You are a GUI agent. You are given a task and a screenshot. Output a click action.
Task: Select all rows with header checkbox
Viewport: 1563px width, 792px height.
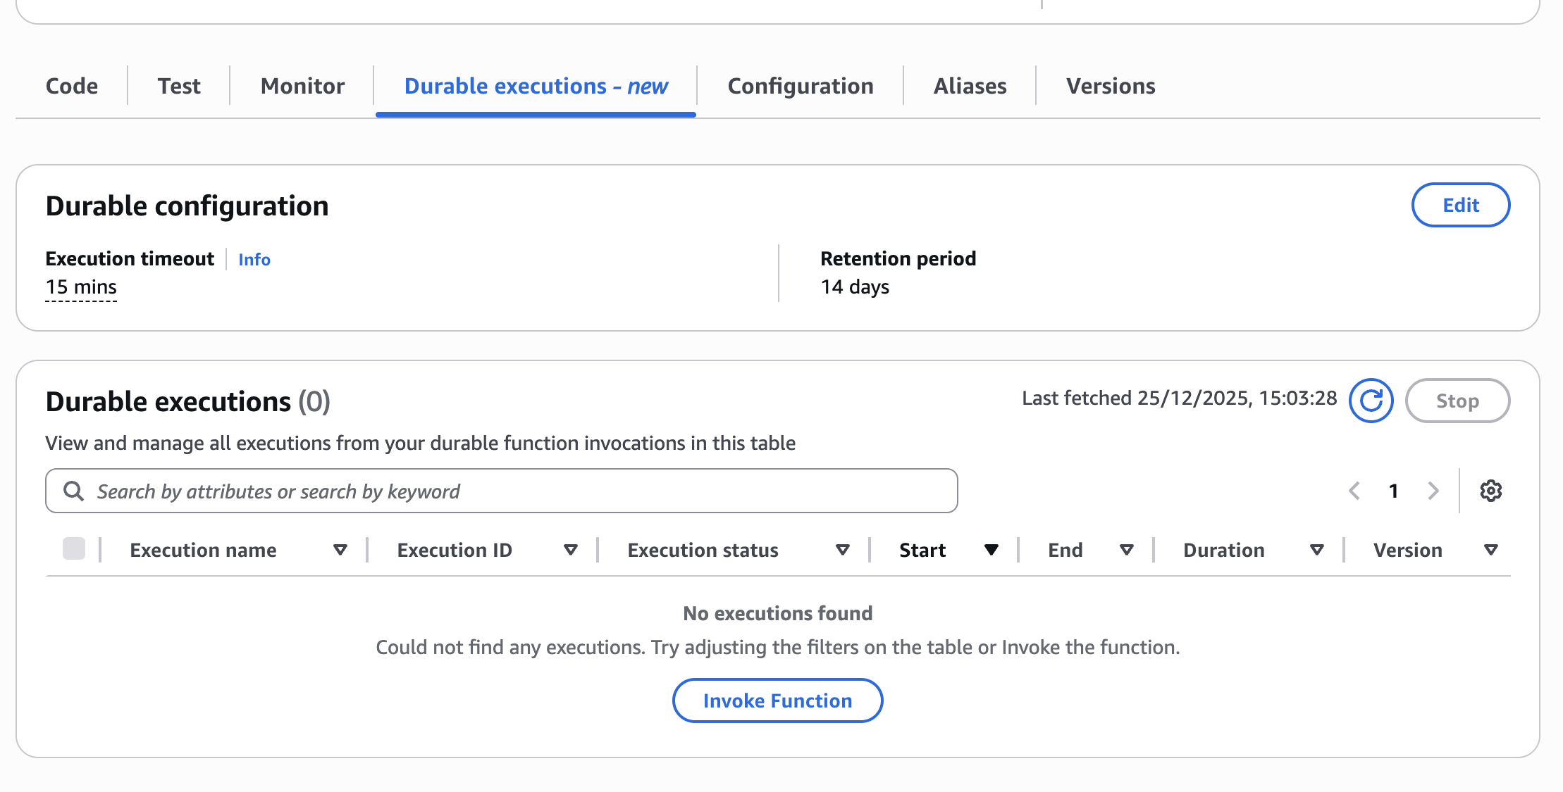pos(74,549)
